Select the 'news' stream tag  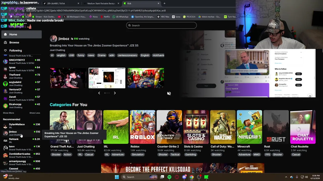click(91, 55)
